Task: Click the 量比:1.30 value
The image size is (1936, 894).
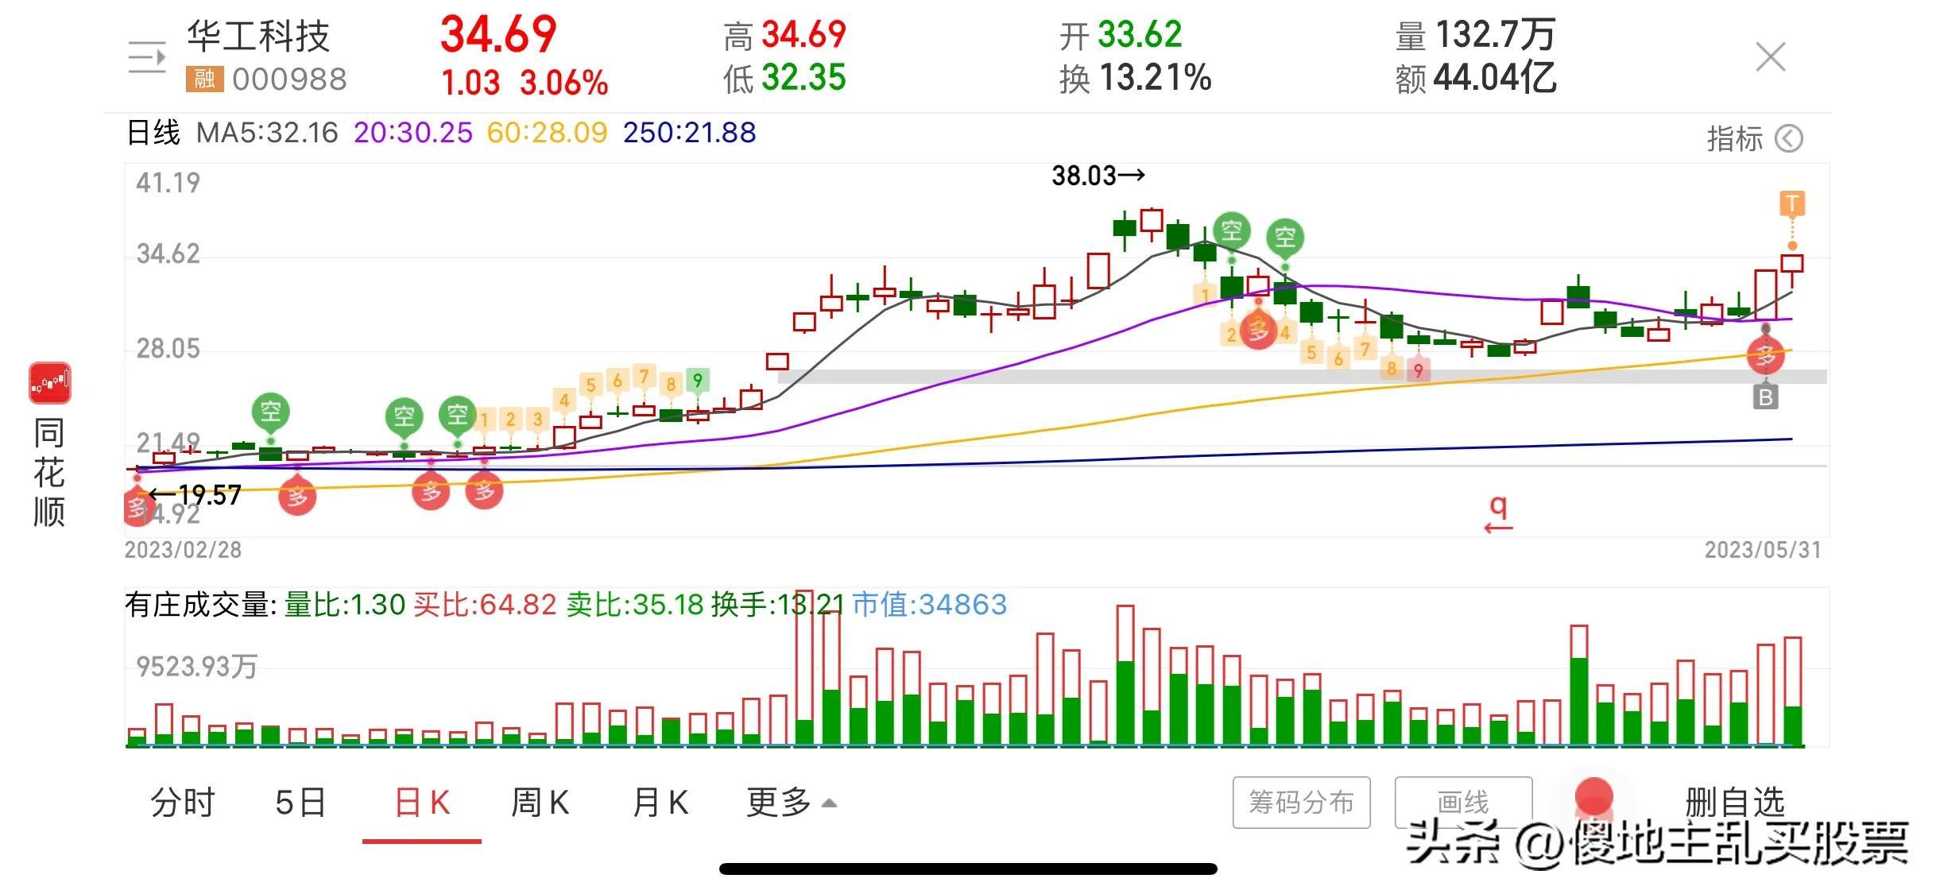Action: coord(345,605)
